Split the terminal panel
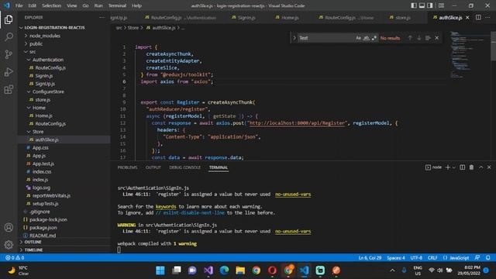Viewport: 496px width, 279px height. coord(462,167)
